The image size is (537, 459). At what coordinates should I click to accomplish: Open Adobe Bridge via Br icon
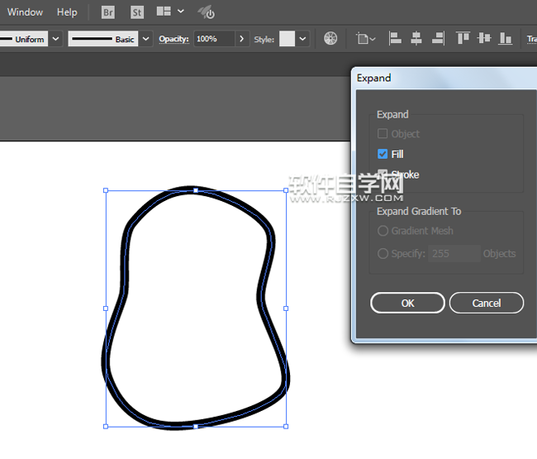pos(108,12)
